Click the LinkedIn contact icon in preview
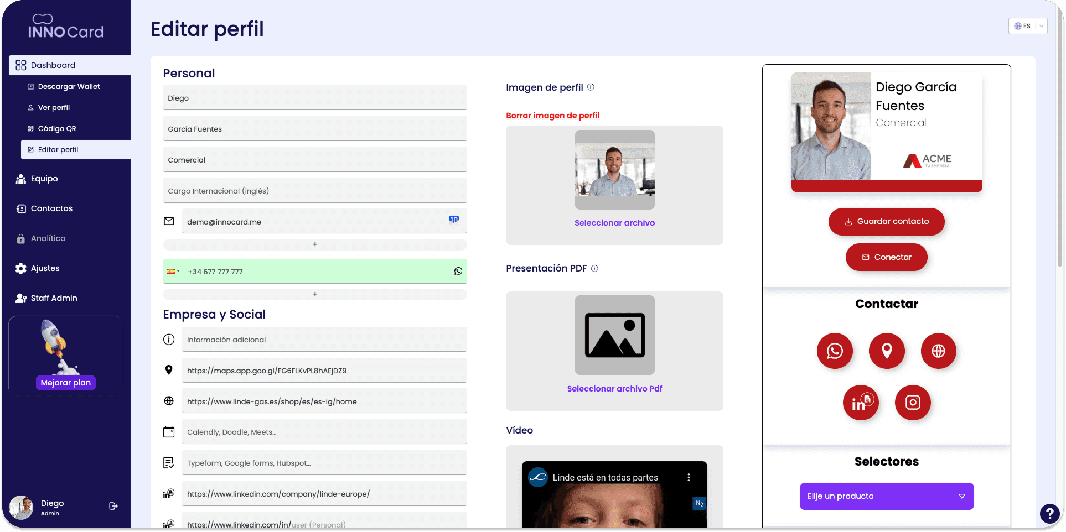Image resolution: width=1066 pixels, height=532 pixels. (861, 403)
